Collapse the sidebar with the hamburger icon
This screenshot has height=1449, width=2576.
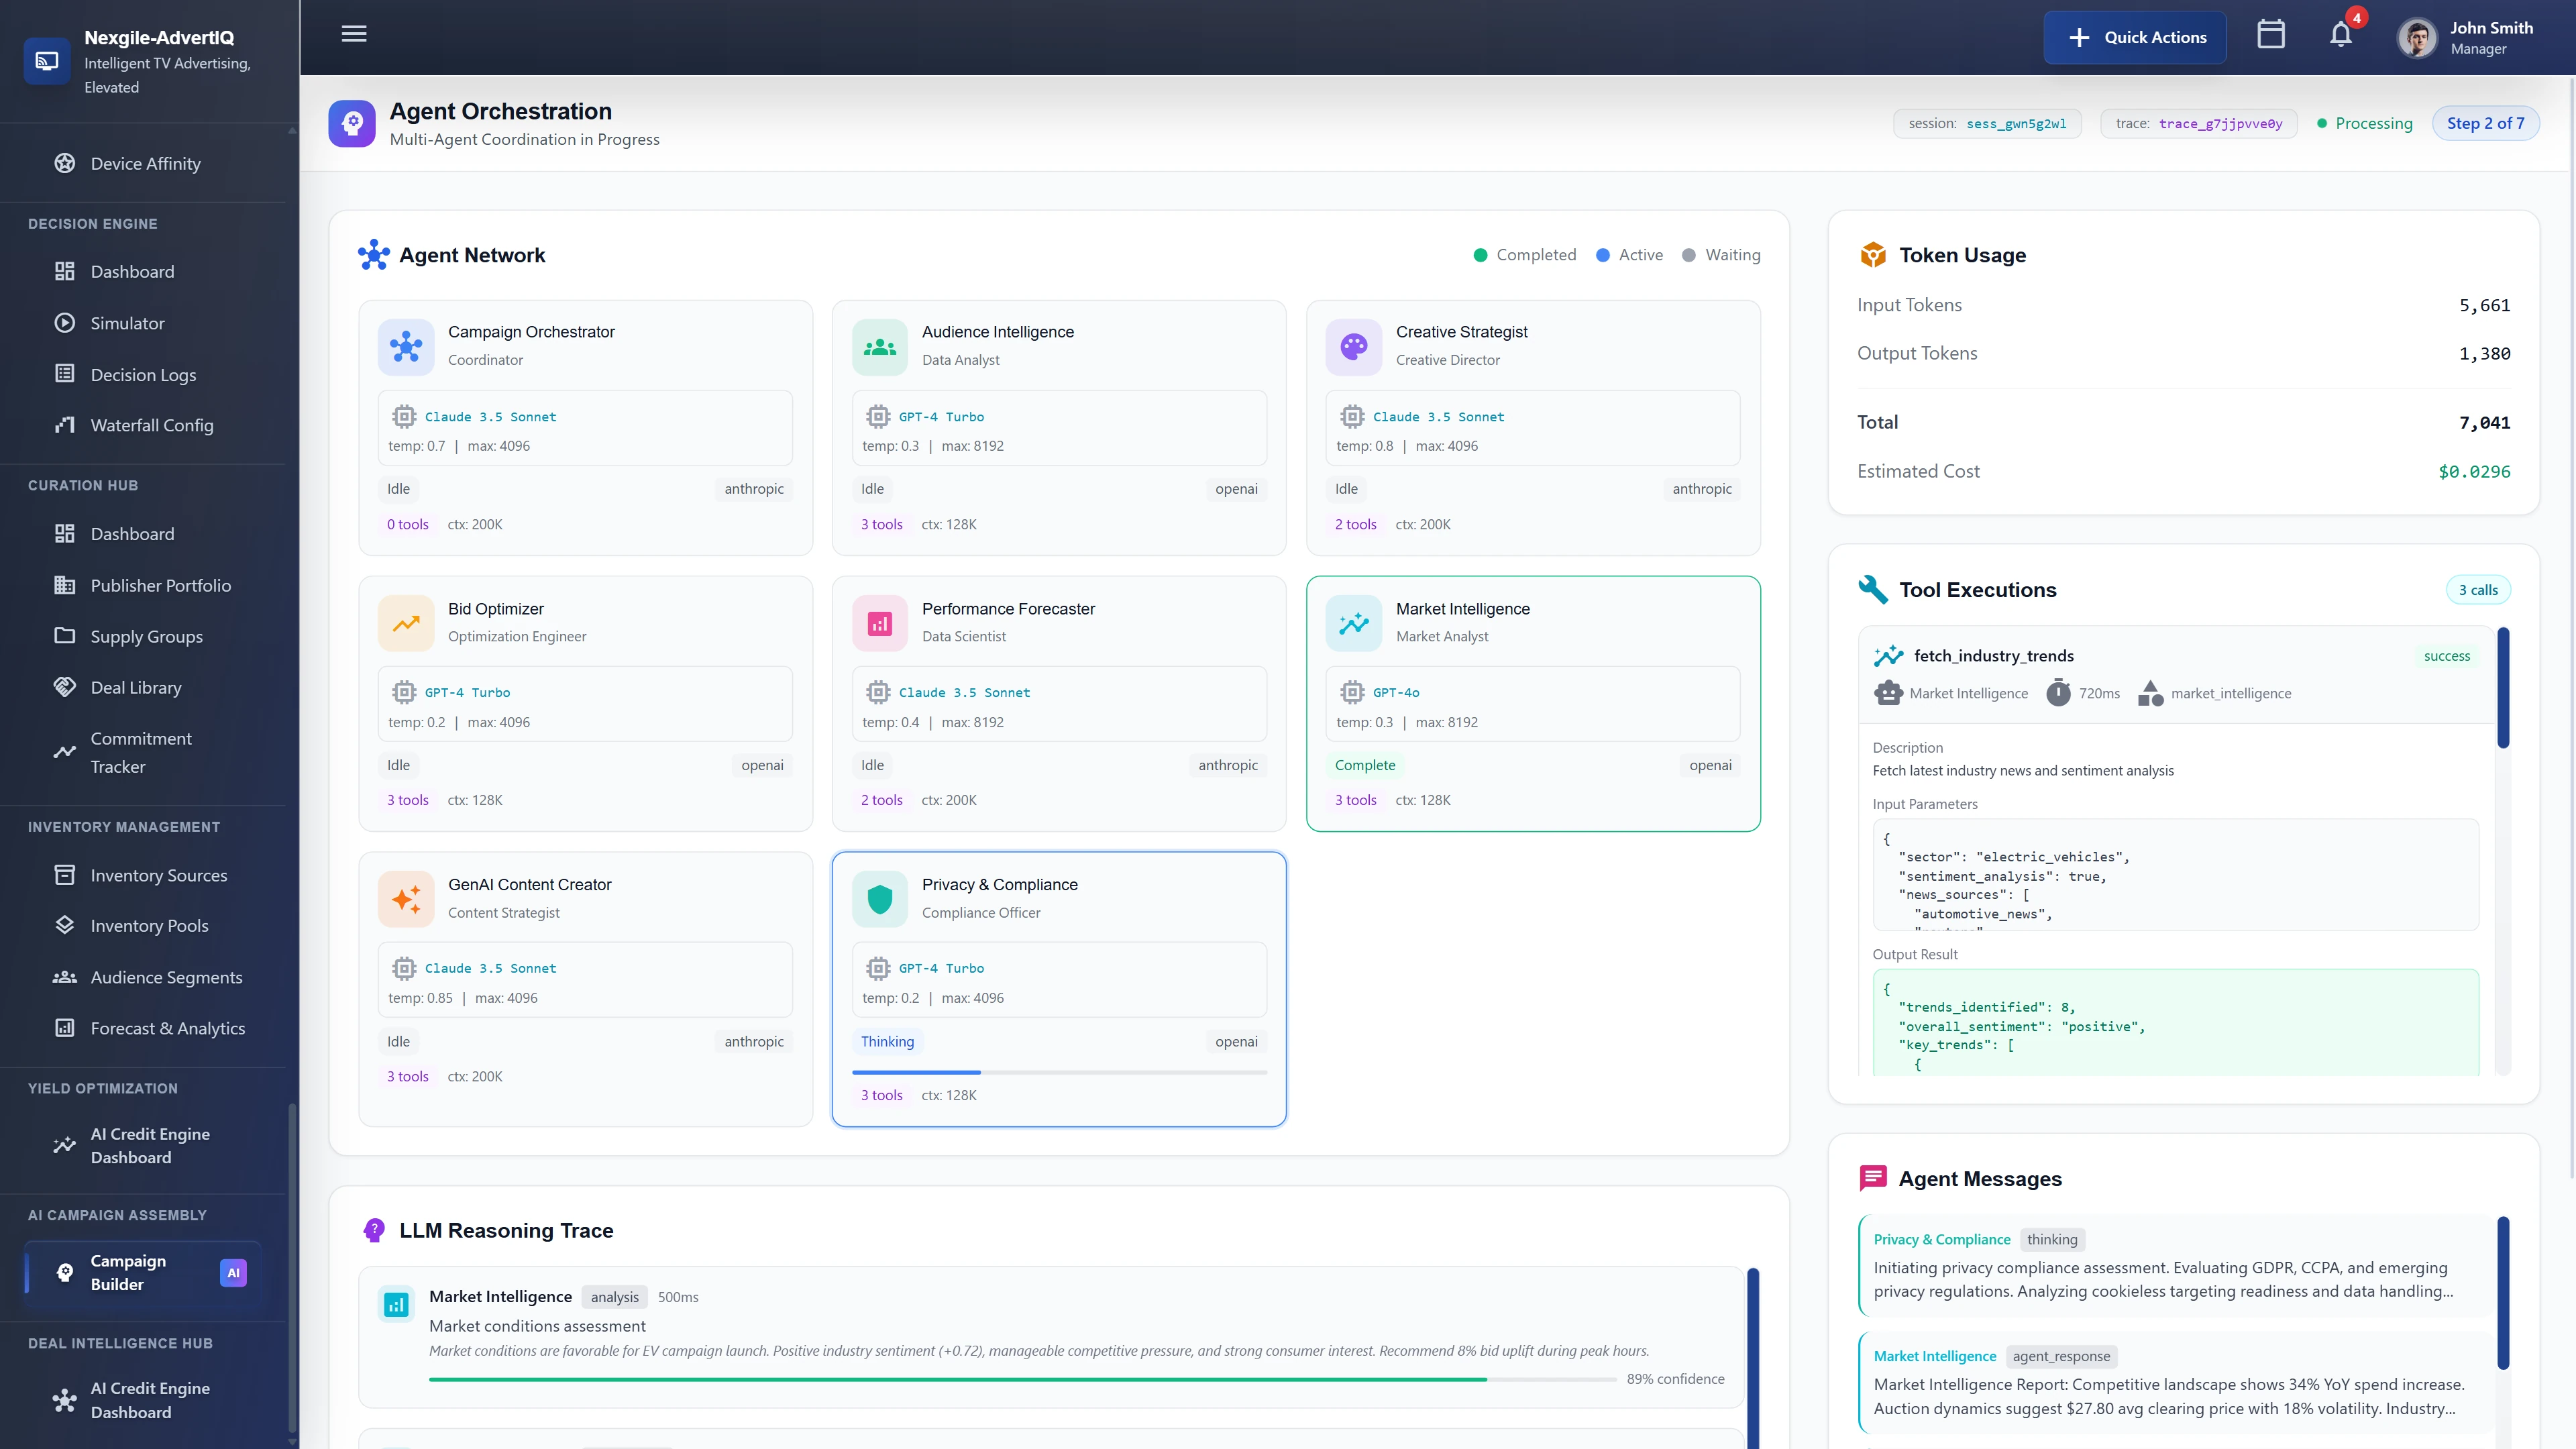[x=353, y=33]
